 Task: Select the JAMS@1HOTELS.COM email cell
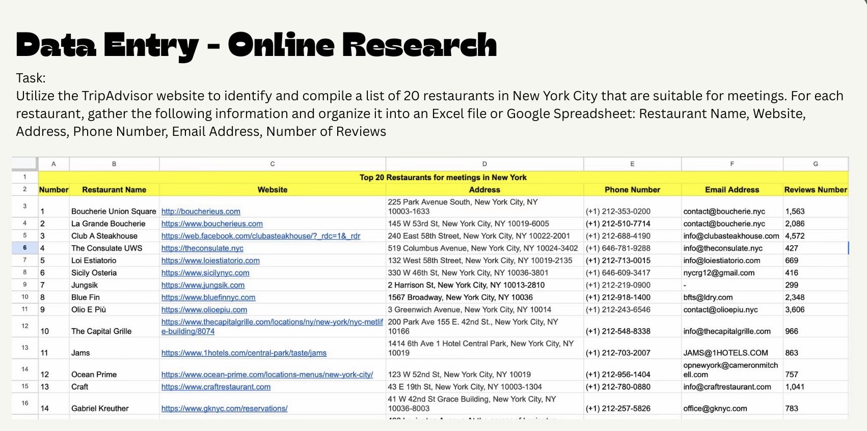pyautogui.click(x=732, y=348)
